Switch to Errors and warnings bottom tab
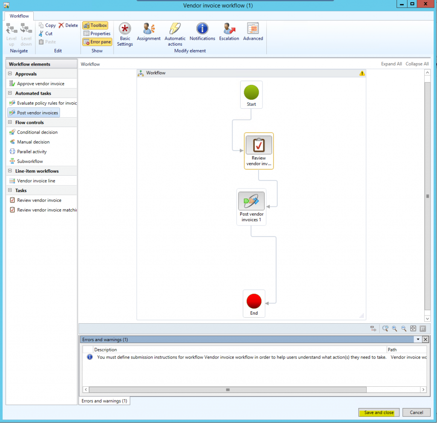The height and width of the screenshot is (423, 437). click(x=104, y=401)
